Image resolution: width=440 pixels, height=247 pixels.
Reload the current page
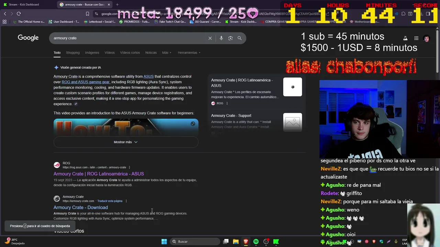pyautogui.click(x=19, y=14)
